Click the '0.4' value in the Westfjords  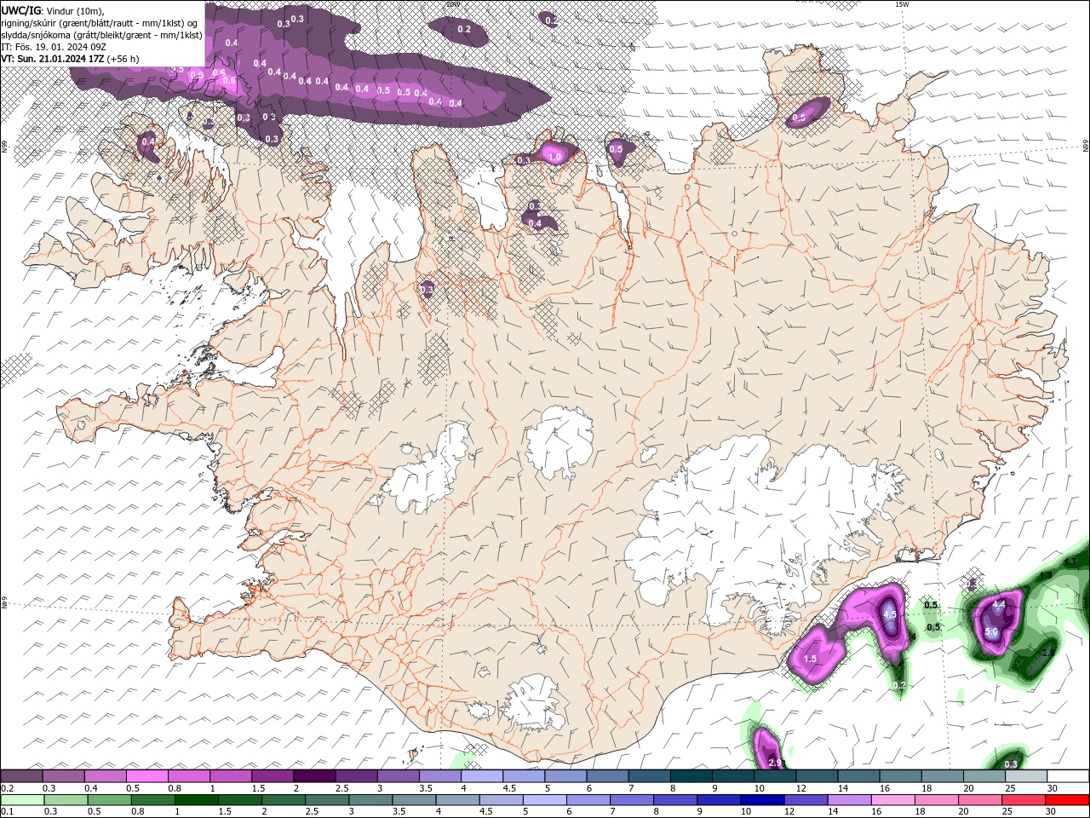click(148, 141)
